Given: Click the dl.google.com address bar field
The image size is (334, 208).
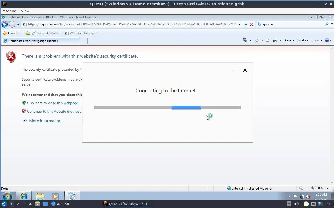Looking at the screenshot, I should point(130,24).
